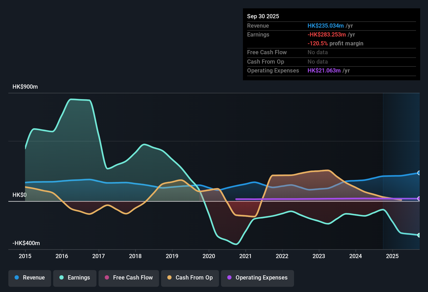This screenshot has width=428, height=292.
Task: Click the orange Cash From Op legend dot
Action: (x=169, y=278)
